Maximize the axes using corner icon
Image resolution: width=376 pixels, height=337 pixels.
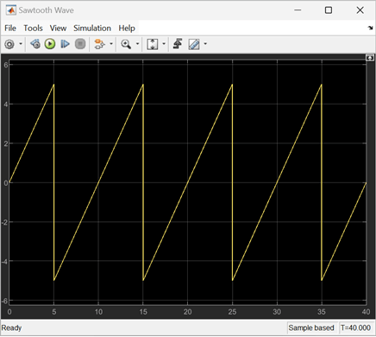tap(370, 58)
